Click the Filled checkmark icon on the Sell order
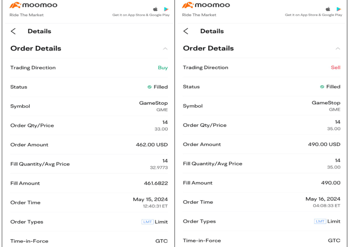This screenshot has height=247, width=348. tap(322, 87)
